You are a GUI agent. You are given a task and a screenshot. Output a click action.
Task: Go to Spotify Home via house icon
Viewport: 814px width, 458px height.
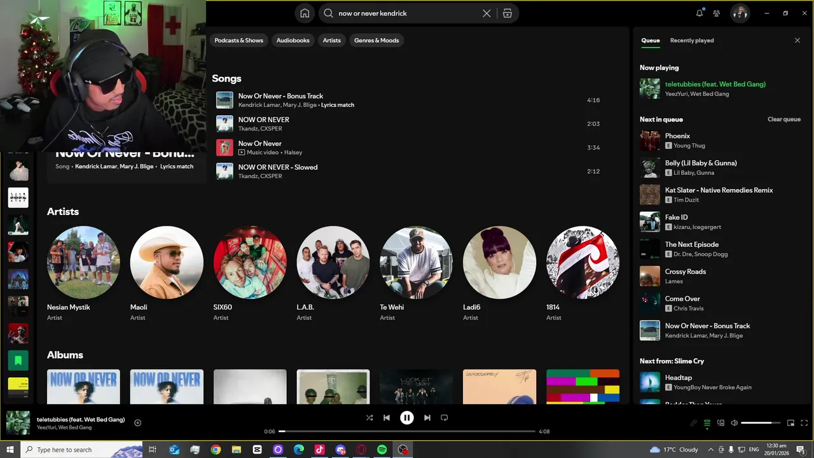pos(305,13)
